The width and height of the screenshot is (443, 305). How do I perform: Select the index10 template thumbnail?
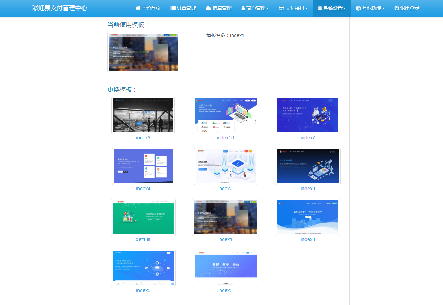pos(225,115)
